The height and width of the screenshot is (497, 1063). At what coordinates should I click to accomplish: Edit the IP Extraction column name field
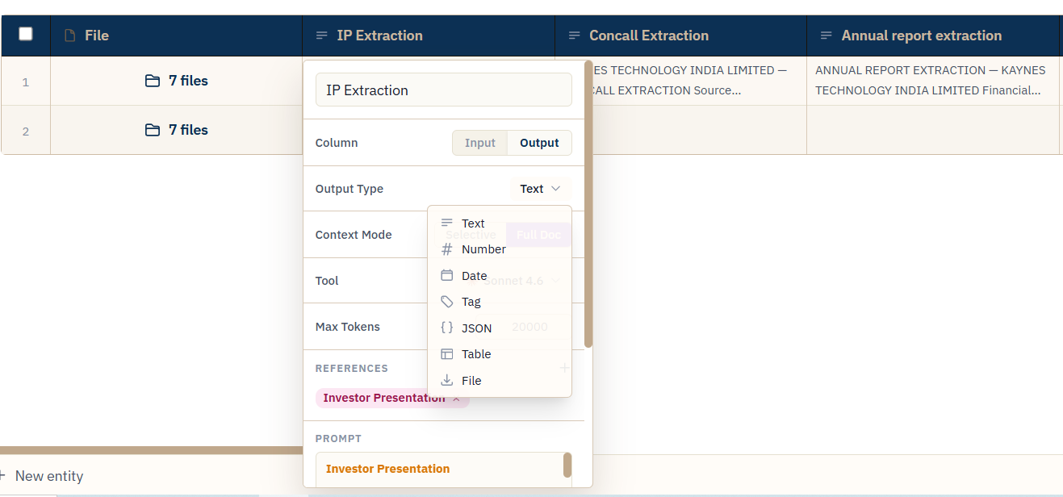[x=444, y=90]
